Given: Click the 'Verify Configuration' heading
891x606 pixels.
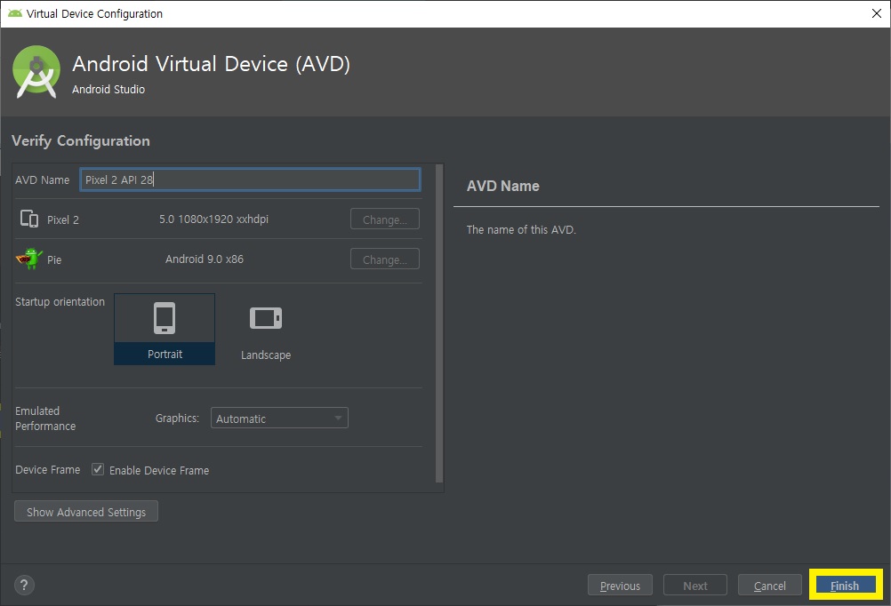Looking at the screenshot, I should click(x=81, y=141).
